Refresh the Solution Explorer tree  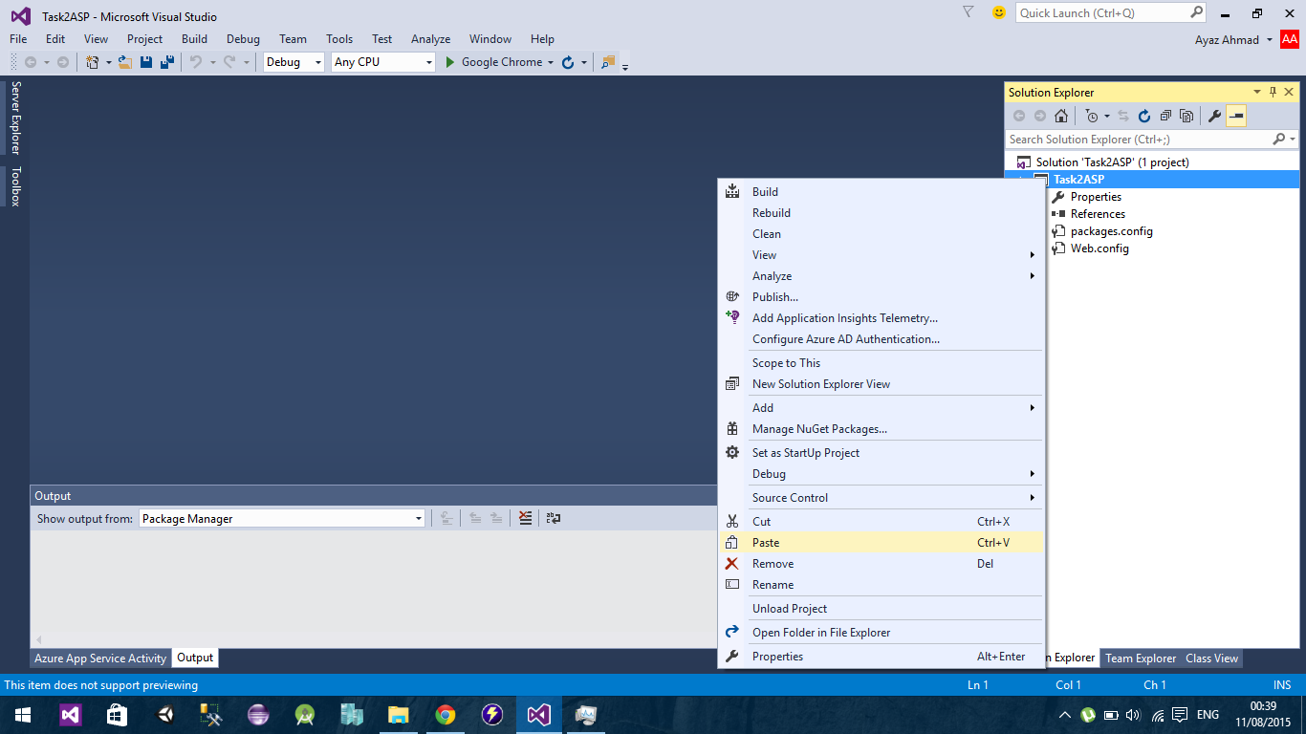1144,117
